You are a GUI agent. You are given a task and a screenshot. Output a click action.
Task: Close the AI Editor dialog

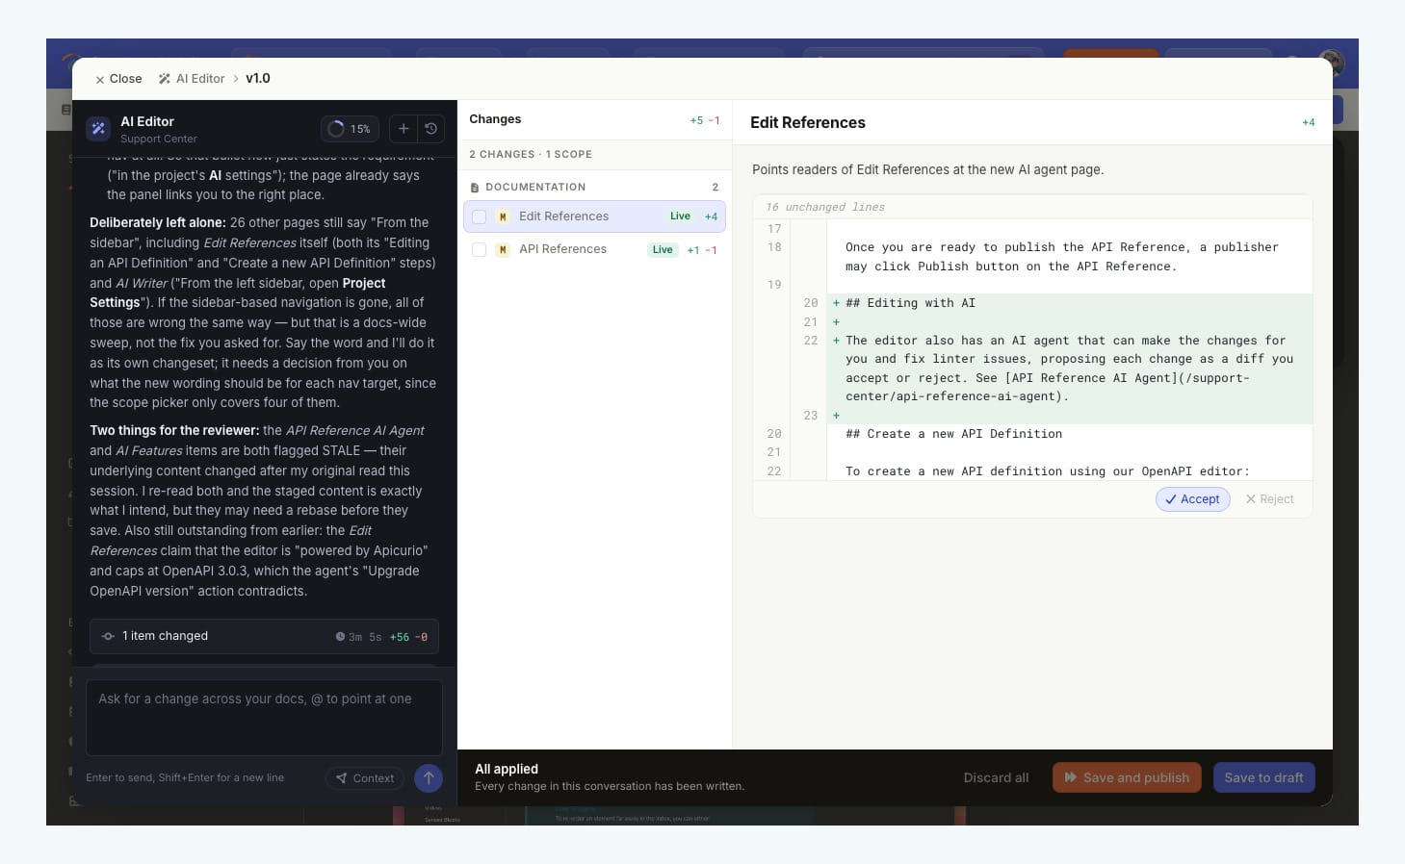tap(118, 79)
